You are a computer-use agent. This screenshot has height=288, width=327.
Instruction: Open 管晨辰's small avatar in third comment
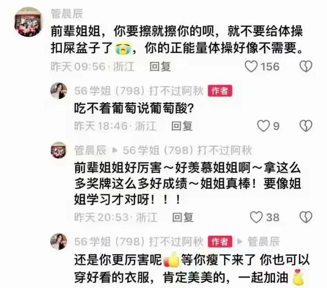[x=59, y=150]
